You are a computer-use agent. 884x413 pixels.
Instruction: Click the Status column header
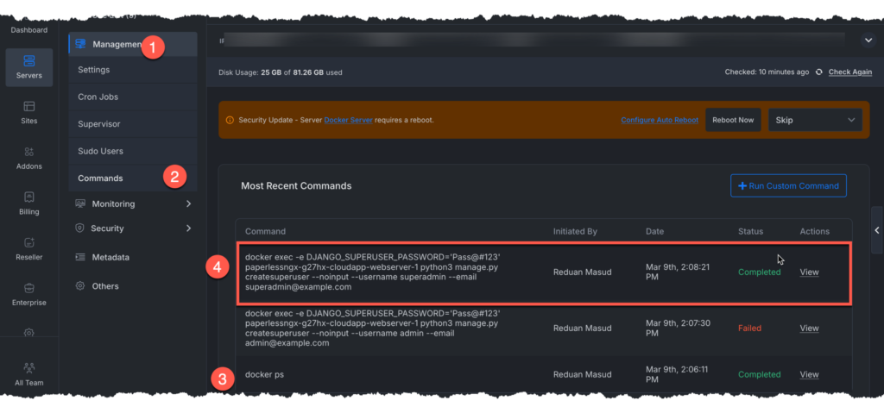[x=750, y=232]
